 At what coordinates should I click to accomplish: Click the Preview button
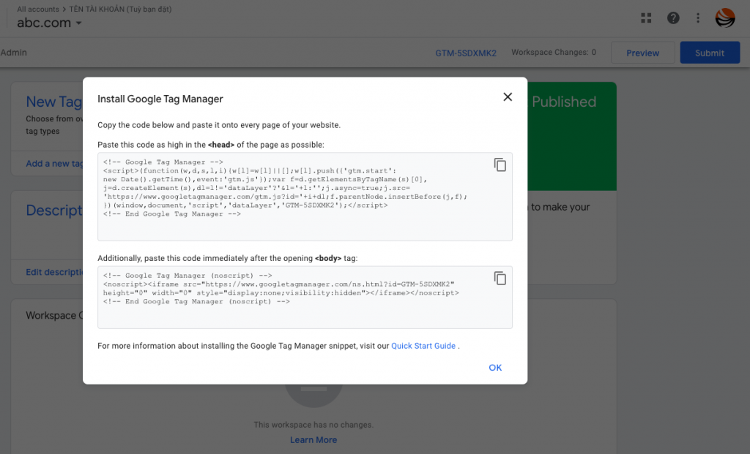(642, 53)
